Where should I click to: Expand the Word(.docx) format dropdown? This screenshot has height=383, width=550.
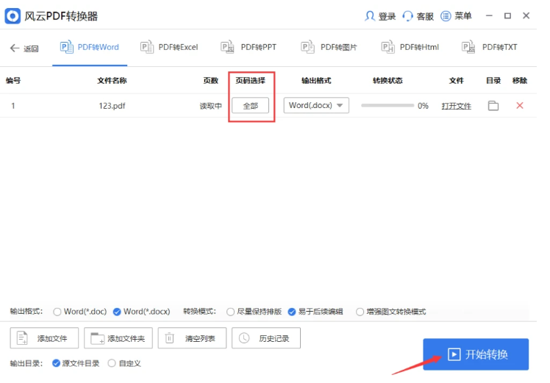[x=316, y=106]
